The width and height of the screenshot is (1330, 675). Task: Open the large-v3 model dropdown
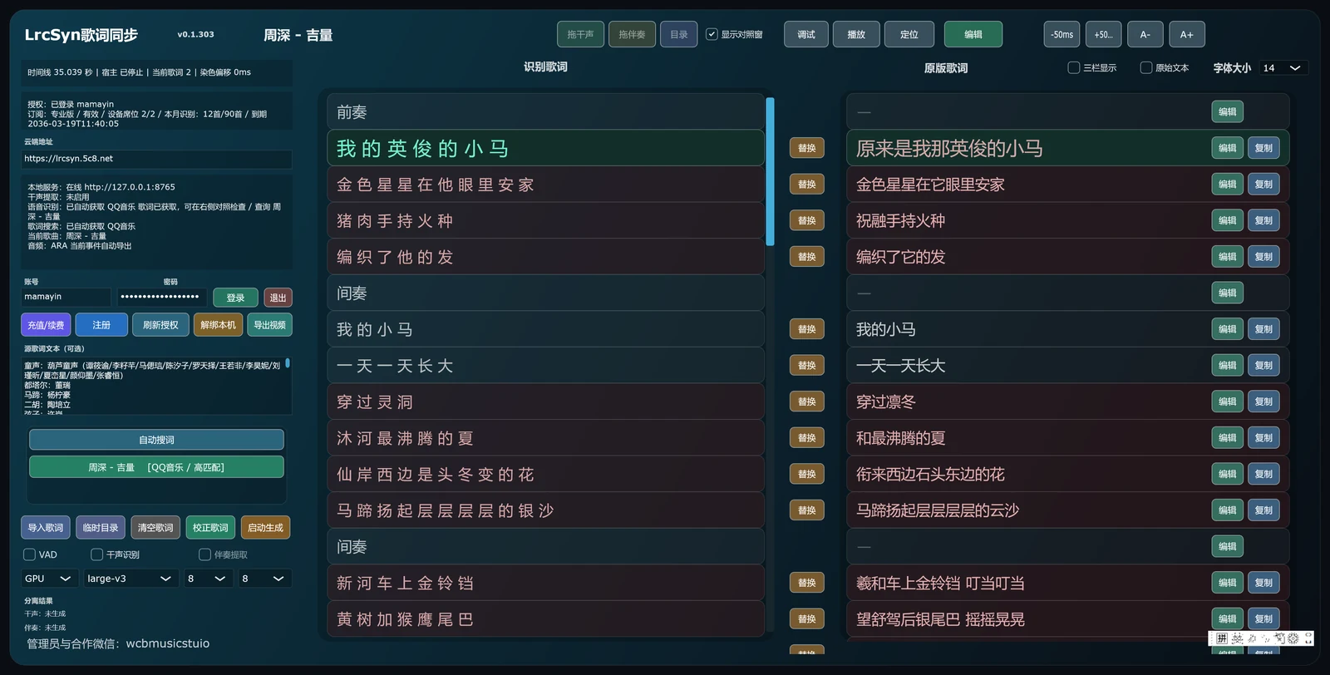(131, 579)
